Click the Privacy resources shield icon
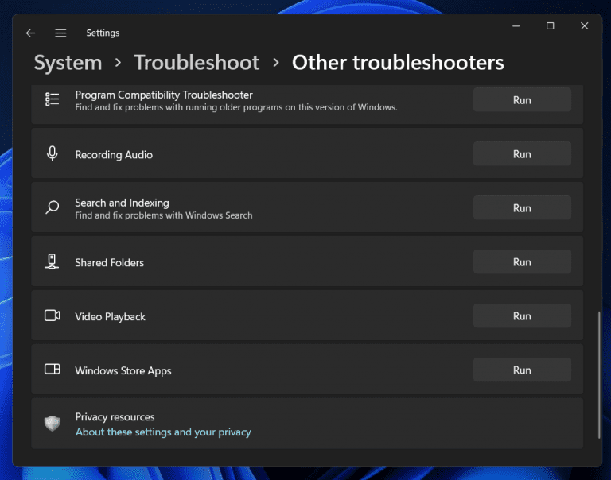The height and width of the screenshot is (480, 611). point(53,423)
